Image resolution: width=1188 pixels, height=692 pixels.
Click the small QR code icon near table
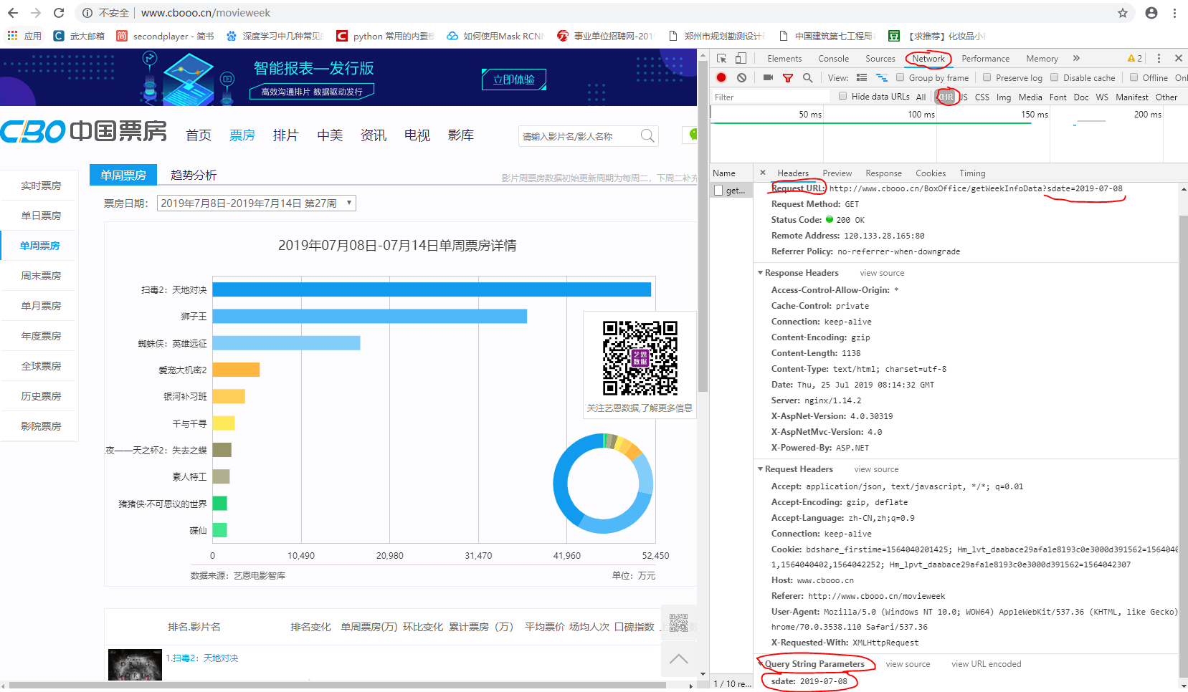tap(678, 623)
